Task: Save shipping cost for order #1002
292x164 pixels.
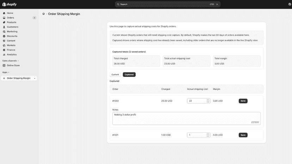Action: click(243, 101)
